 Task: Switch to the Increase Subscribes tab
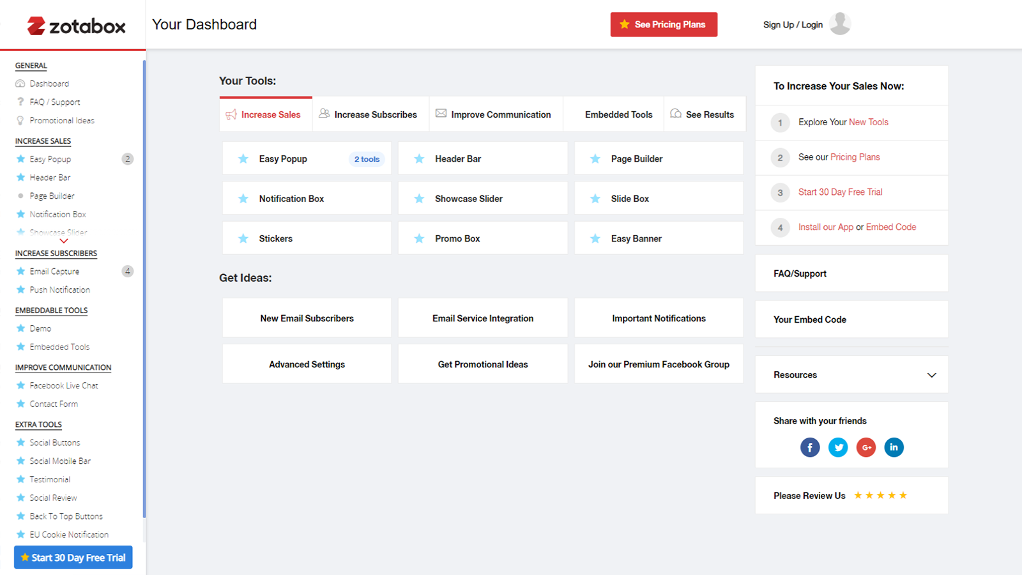(370, 115)
